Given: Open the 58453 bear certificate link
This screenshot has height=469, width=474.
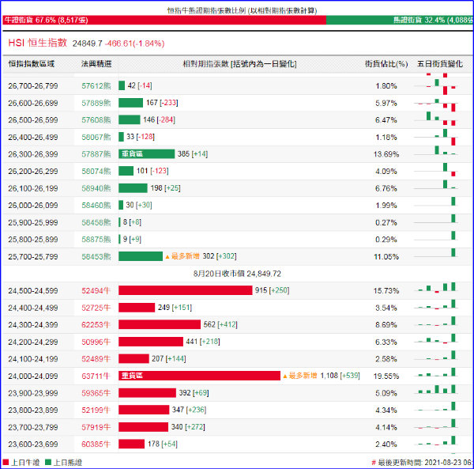Looking at the screenshot, I should [96, 256].
